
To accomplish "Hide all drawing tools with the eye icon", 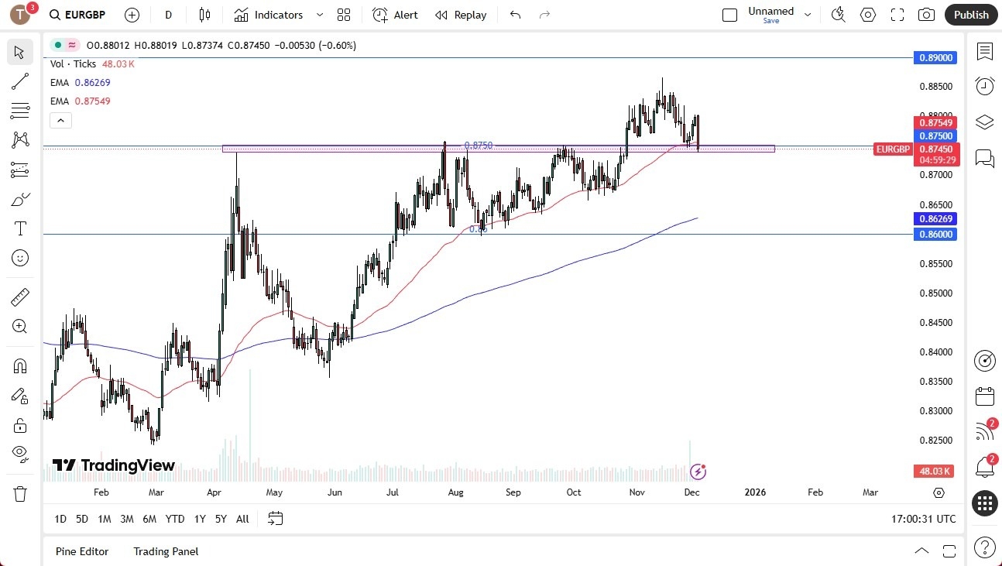I will tap(19, 454).
